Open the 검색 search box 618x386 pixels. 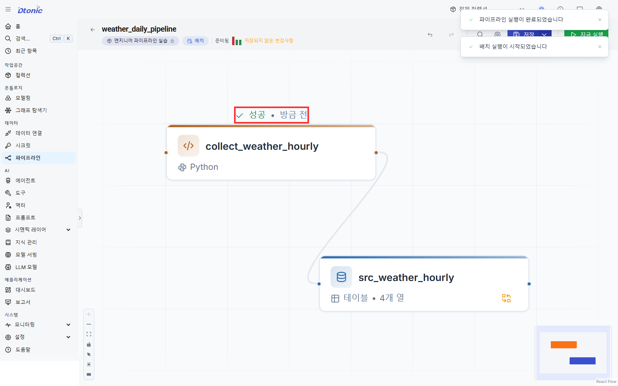39,39
